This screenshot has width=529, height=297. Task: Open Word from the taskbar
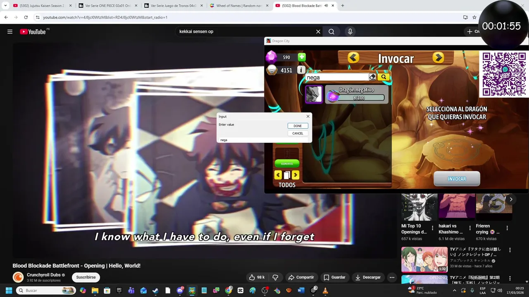(301, 290)
